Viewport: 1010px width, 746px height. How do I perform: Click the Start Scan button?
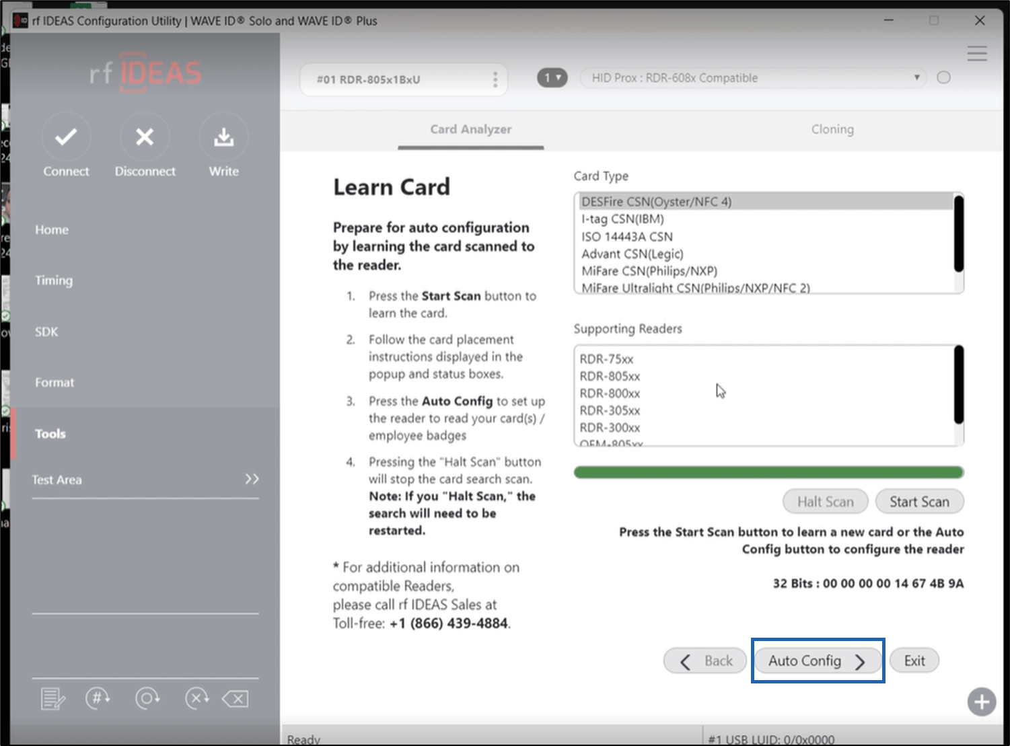pos(919,502)
